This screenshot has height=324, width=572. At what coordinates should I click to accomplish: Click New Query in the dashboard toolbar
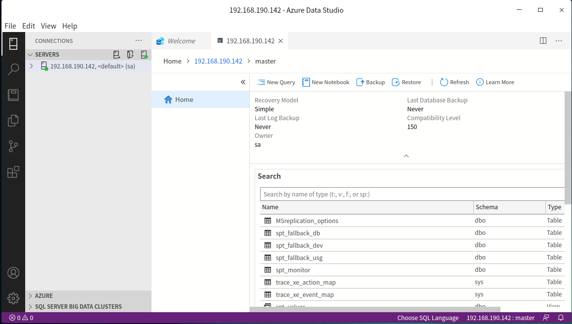pos(276,82)
